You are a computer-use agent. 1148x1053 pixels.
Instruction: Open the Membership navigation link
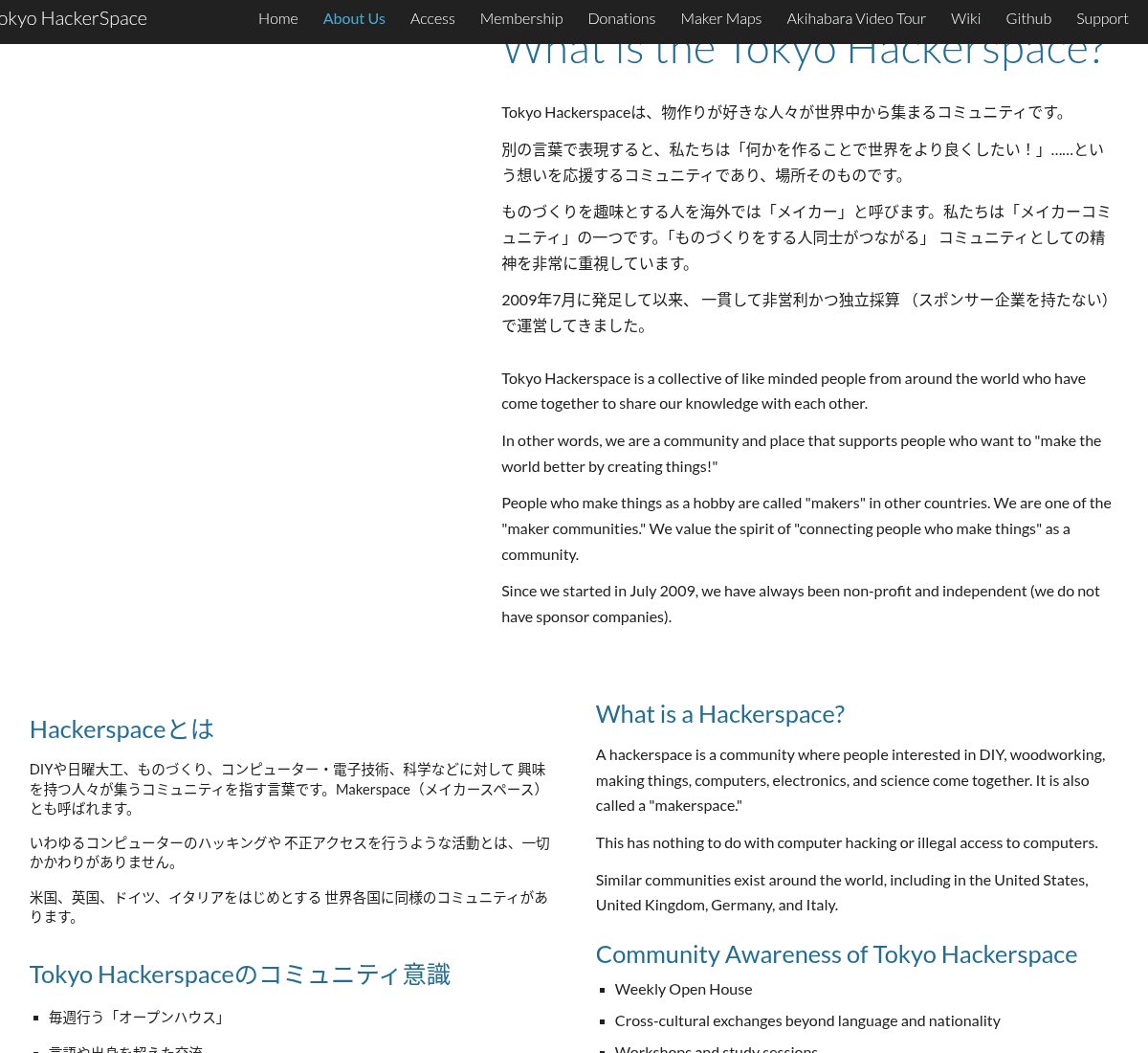coord(521,18)
